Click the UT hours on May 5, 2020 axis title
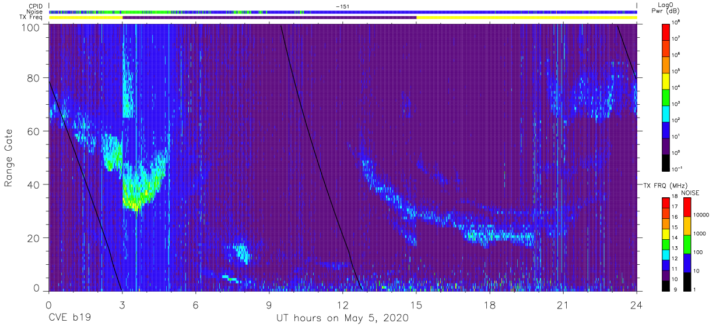716x330 pixels. coord(343,318)
